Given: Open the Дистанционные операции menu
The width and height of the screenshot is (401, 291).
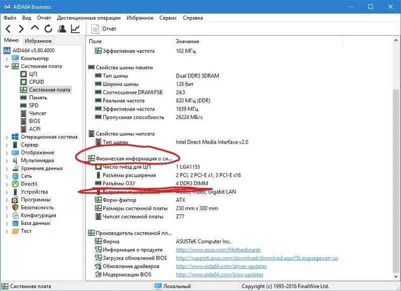Looking at the screenshot, I should [x=89, y=18].
